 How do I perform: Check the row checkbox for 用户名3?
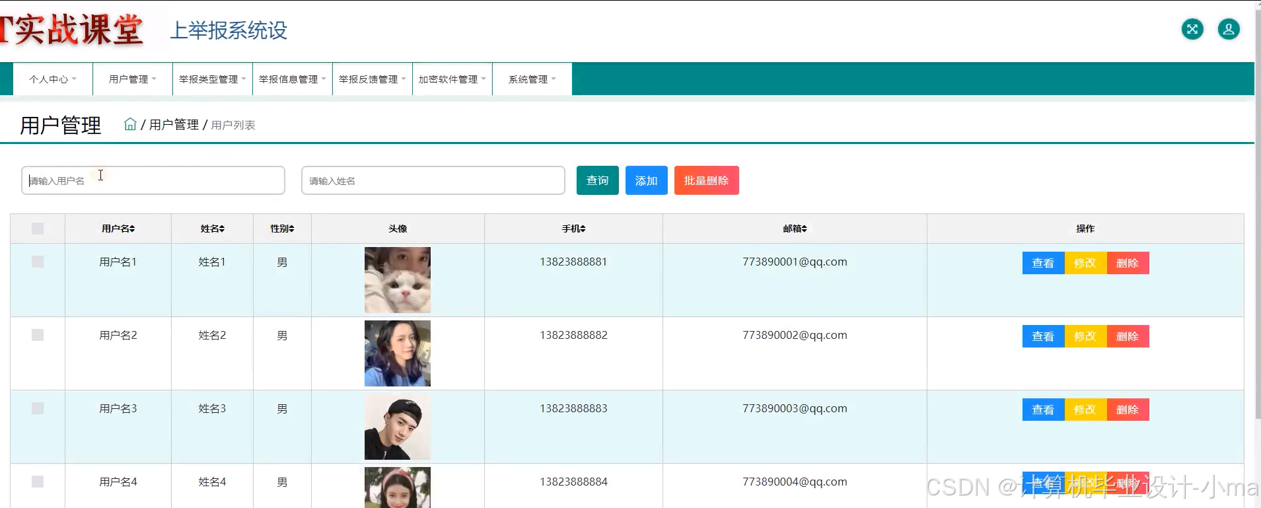[38, 408]
